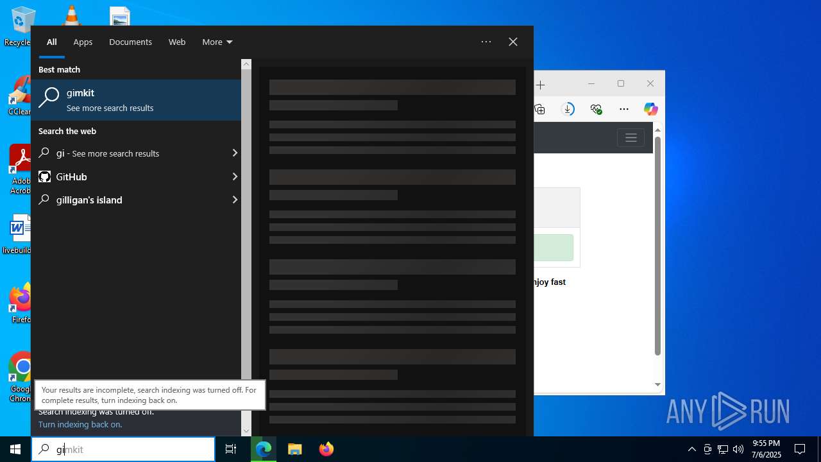Open File Explorer from taskbar
This screenshot has height=462, width=821.
click(x=294, y=449)
